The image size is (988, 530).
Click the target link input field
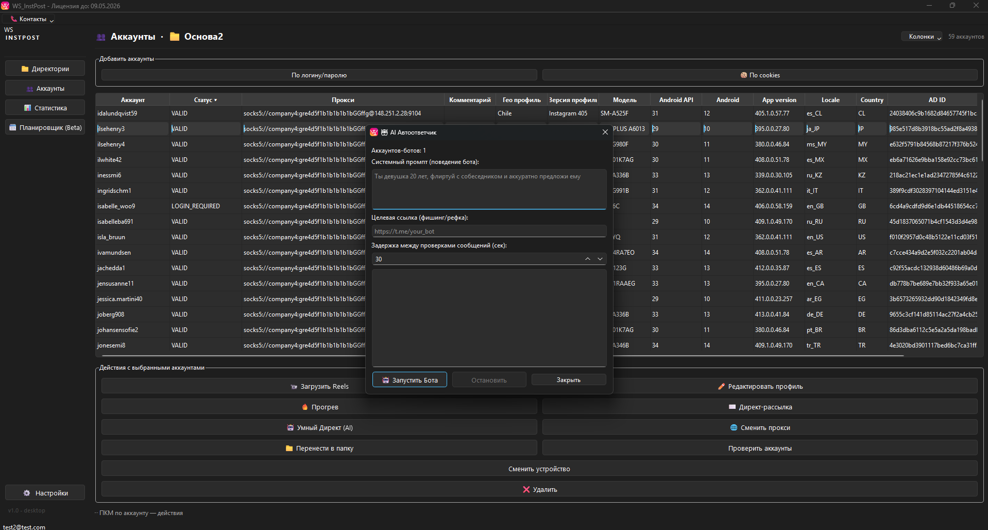coord(488,231)
